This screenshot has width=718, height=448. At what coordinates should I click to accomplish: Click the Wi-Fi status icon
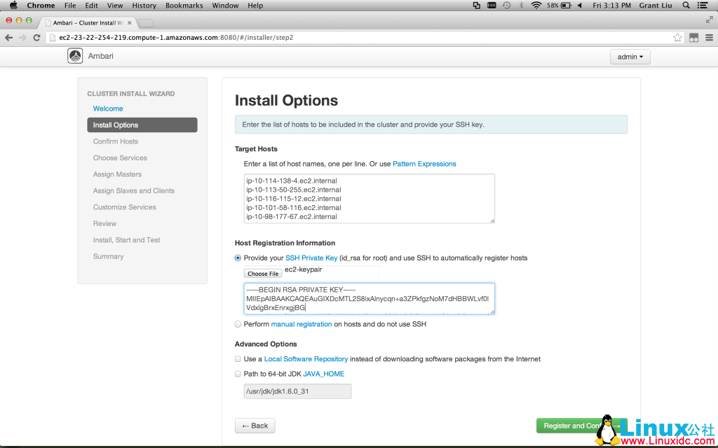(x=536, y=6)
